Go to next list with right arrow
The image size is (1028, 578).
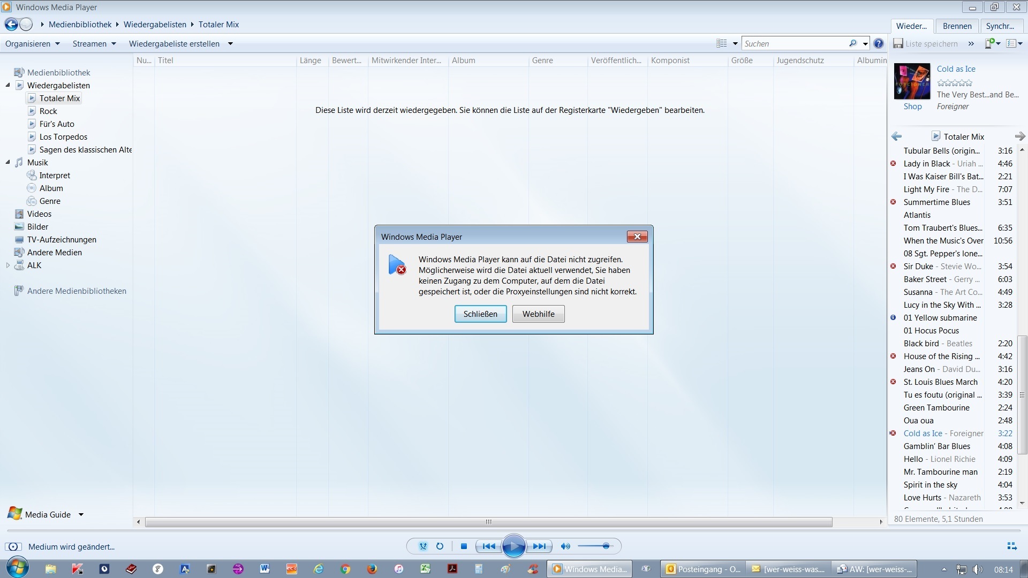pos(1019,136)
